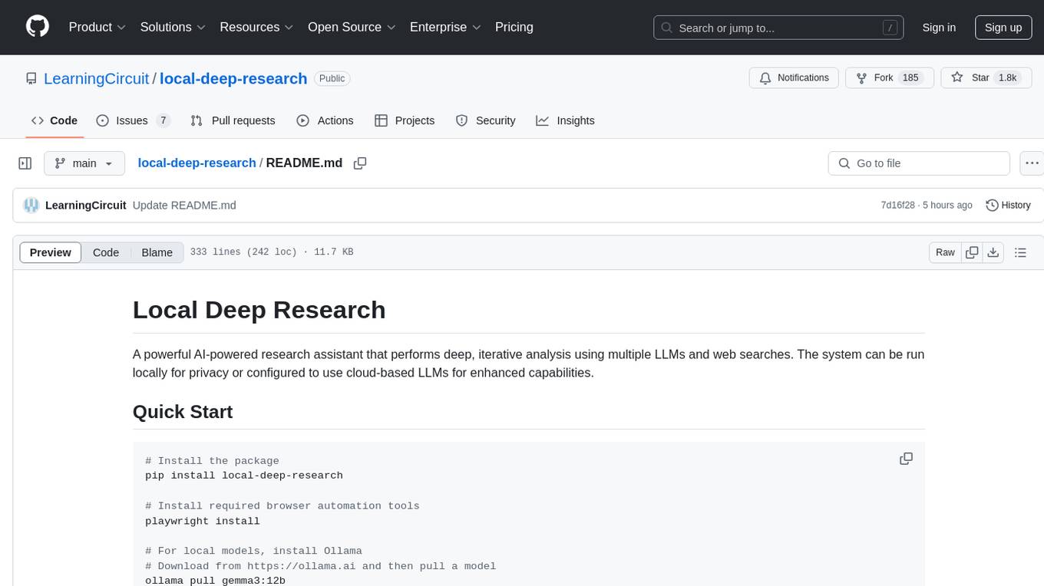The image size is (1044, 586).
Task: Copy raw file contents
Action: click(972, 252)
